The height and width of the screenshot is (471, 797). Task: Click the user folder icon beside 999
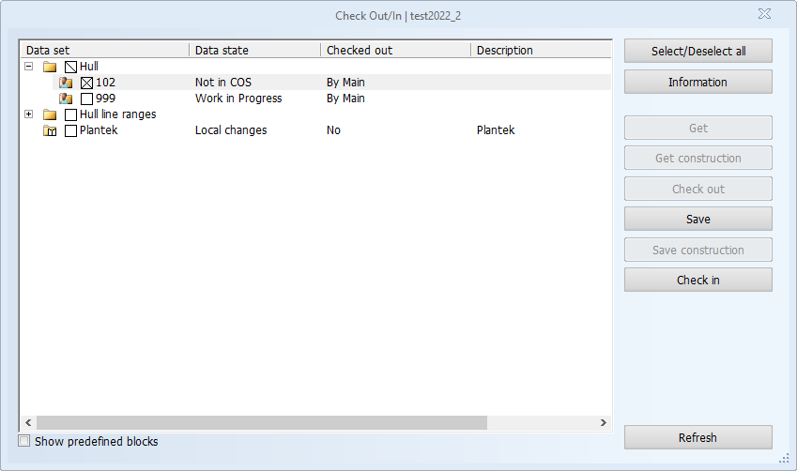(x=66, y=99)
